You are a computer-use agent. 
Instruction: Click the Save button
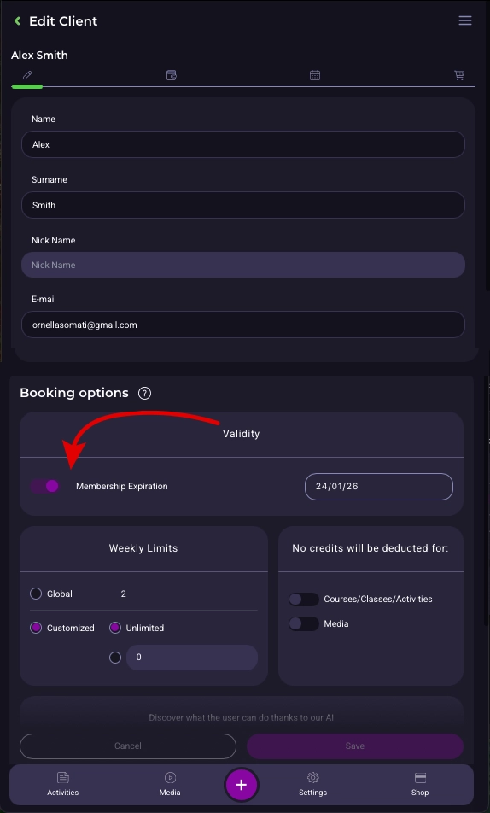pyautogui.click(x=355, y=746)
